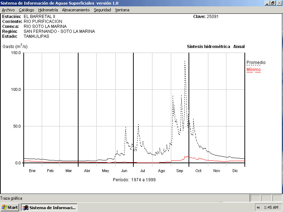Click the Período 1974 a 1999 caption
This screenshot has height=212, width=283.
point(134,179)
